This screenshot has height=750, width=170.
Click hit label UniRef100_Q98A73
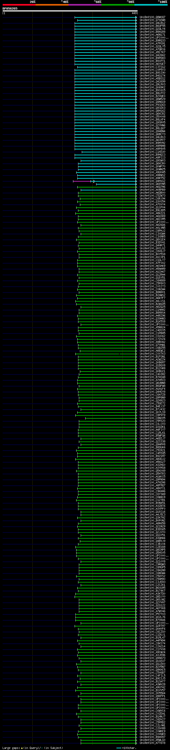coord(152,658)
